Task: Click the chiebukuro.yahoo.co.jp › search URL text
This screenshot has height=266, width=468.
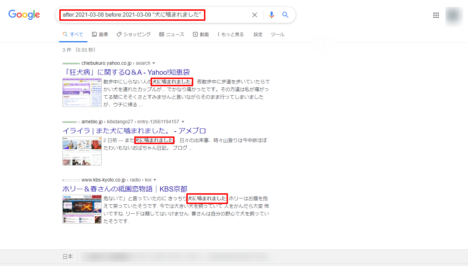Action: (116, 63)
